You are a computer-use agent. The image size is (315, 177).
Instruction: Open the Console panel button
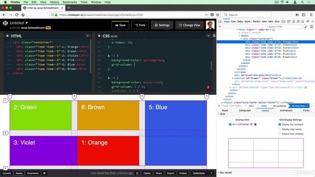[6, 173]
